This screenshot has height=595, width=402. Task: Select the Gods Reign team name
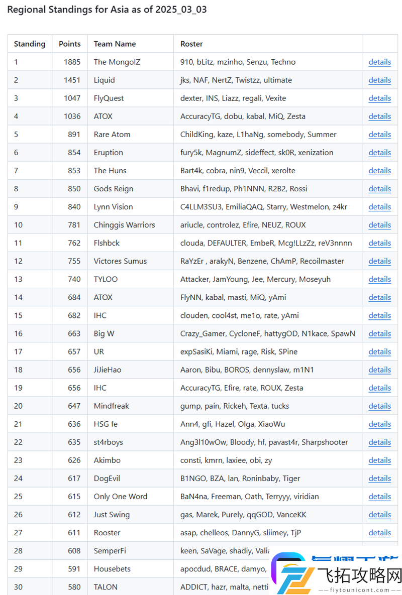coord(114,189)
